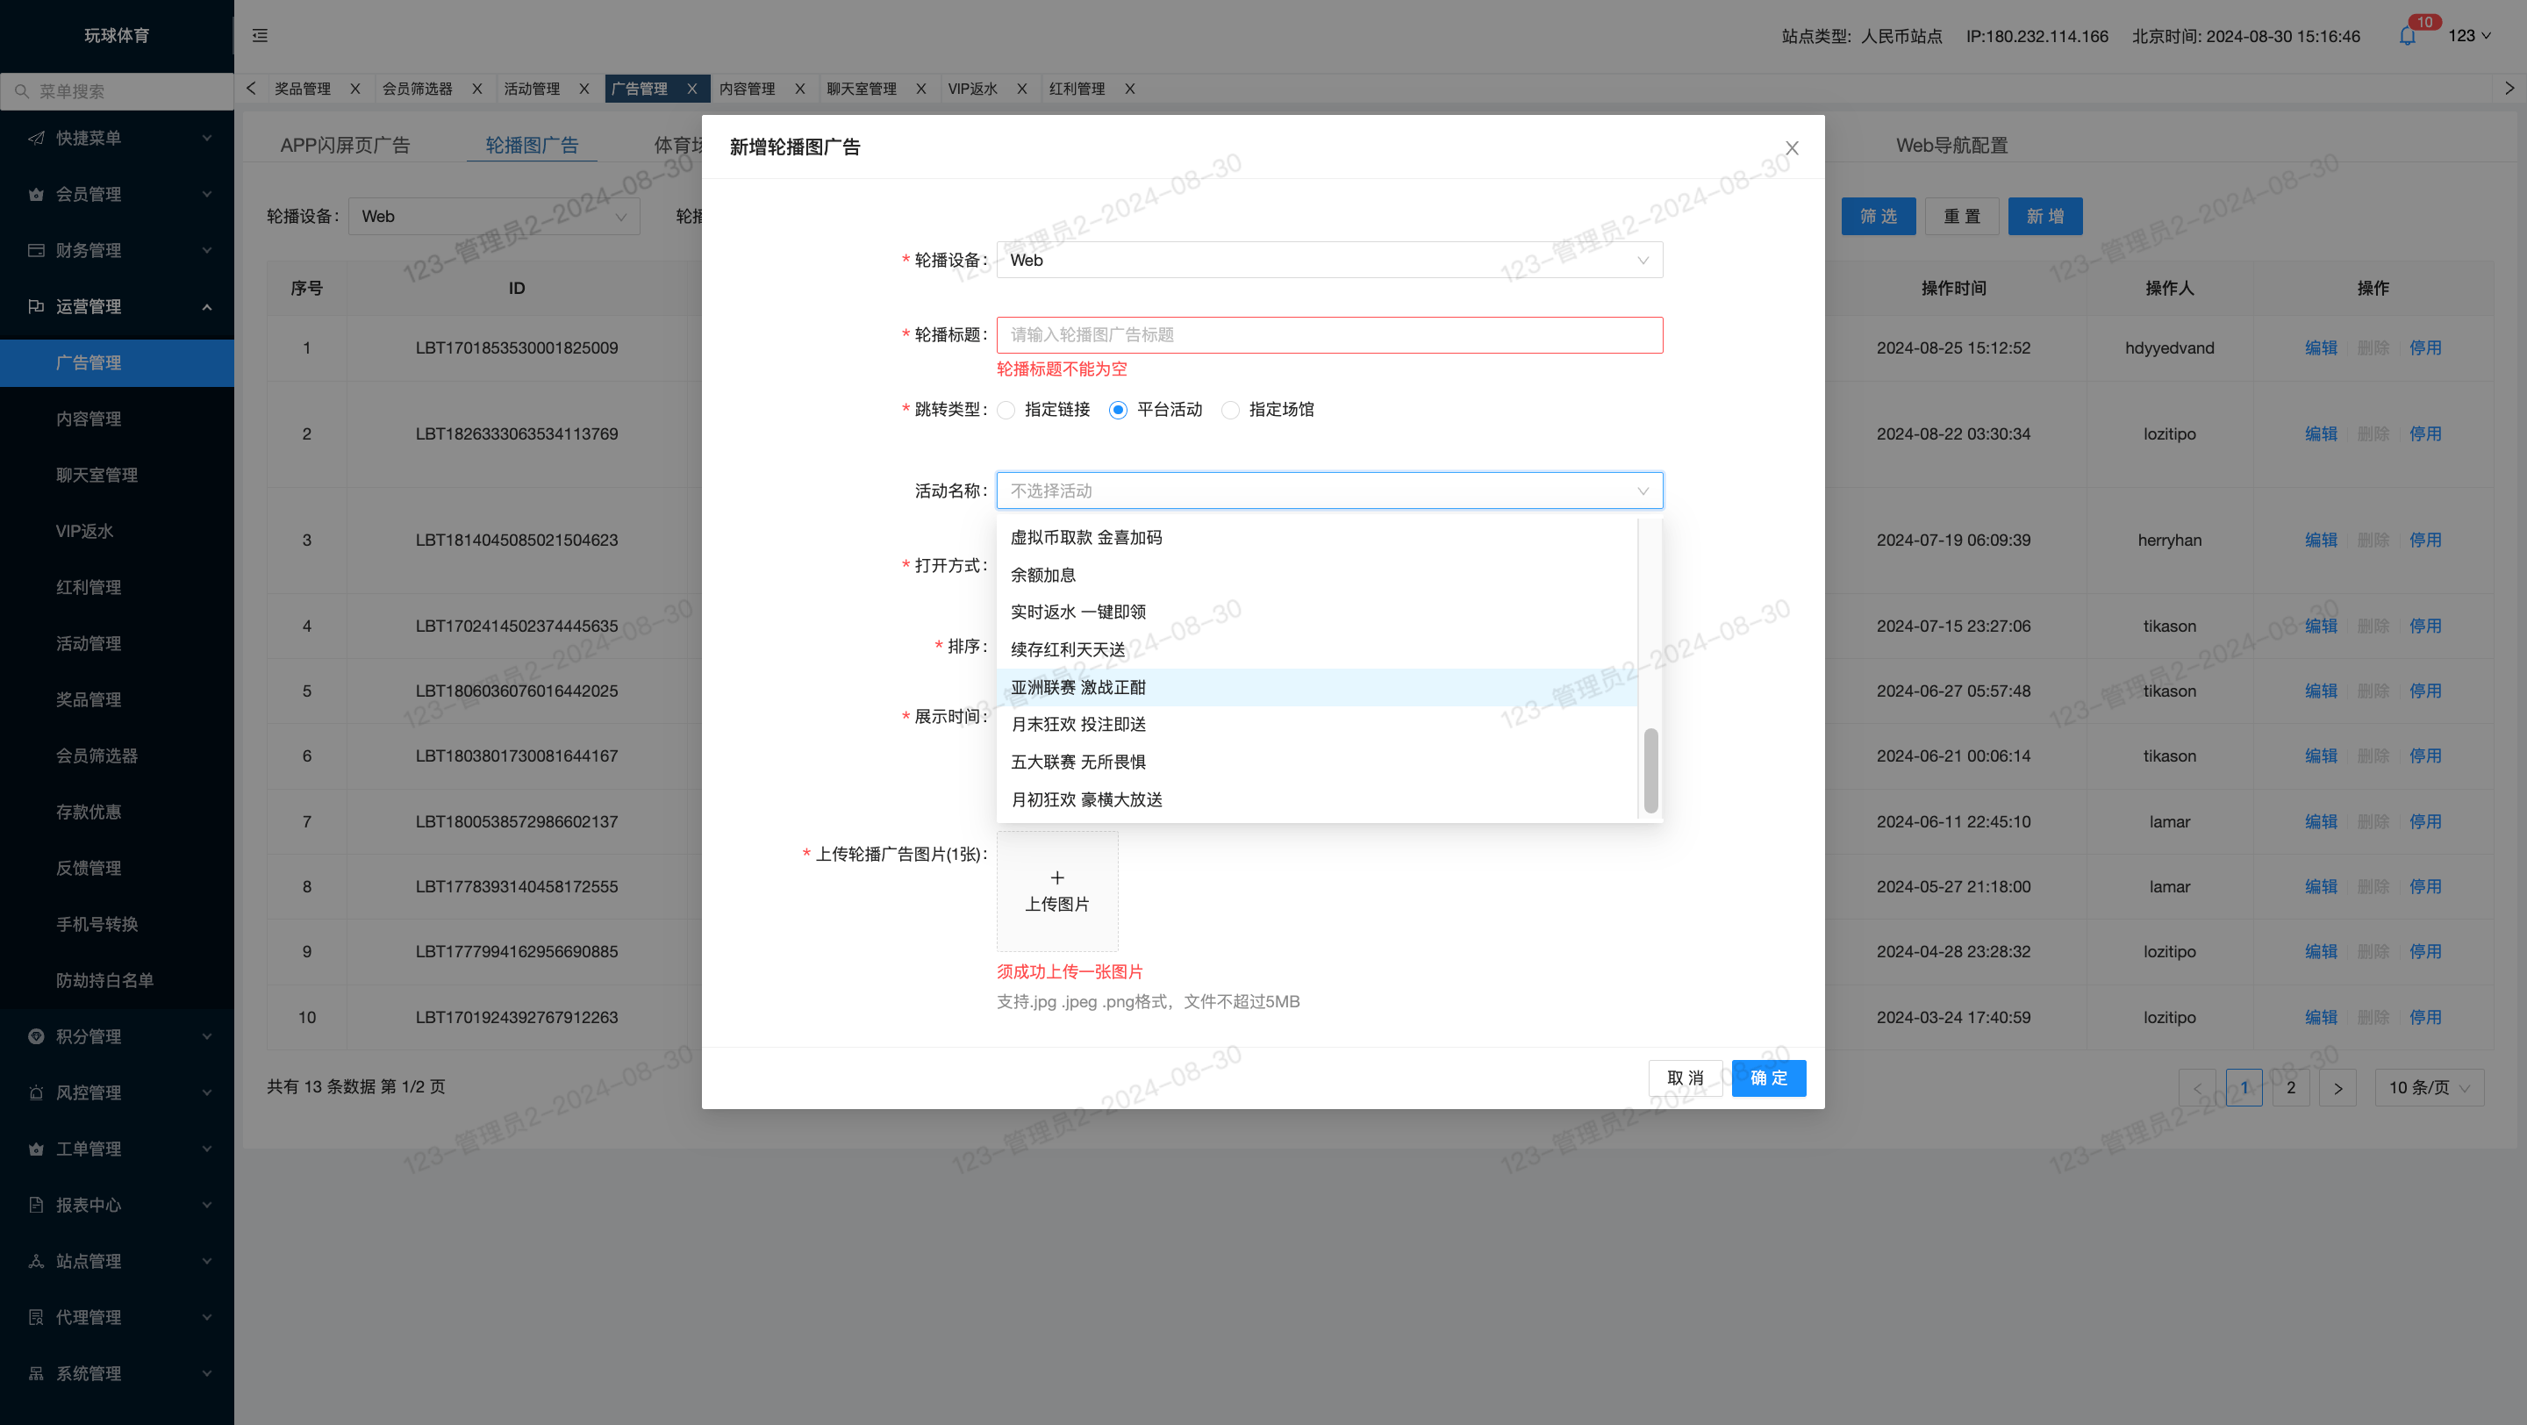The height and width of the screenshot is (1425, 2527).
Task: Expand the 活动名称 dropdown arrow
Action: pyautogui.click(x=1643, y=491)
